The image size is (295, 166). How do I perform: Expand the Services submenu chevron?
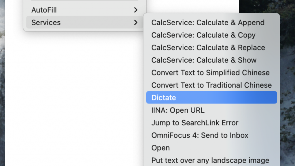136,22
